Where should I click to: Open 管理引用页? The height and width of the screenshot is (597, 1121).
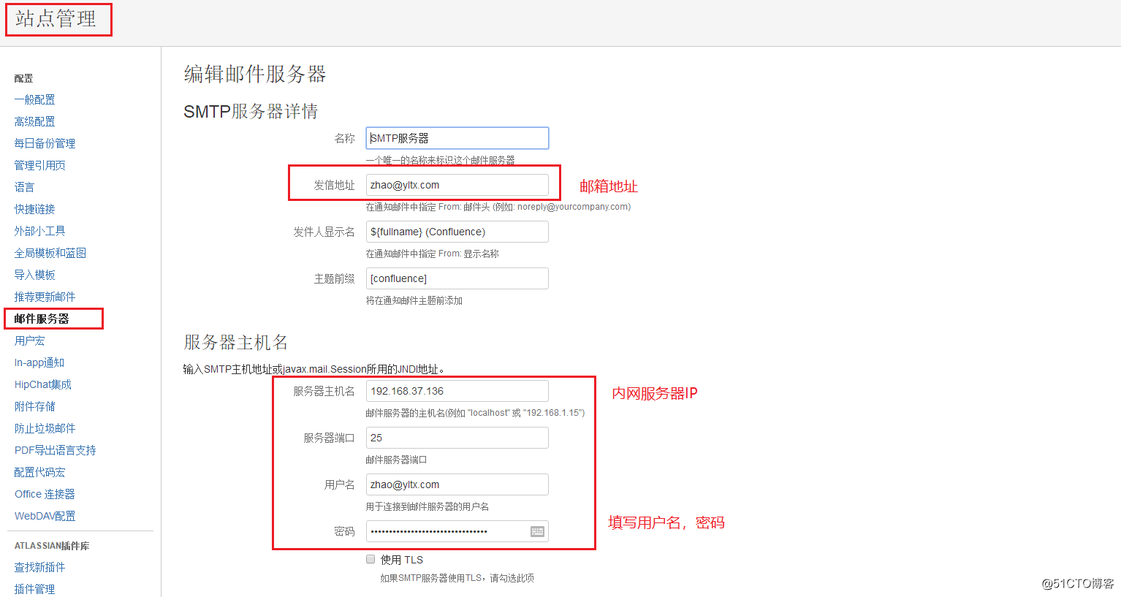pyautogui.click(x=40, y=165)
